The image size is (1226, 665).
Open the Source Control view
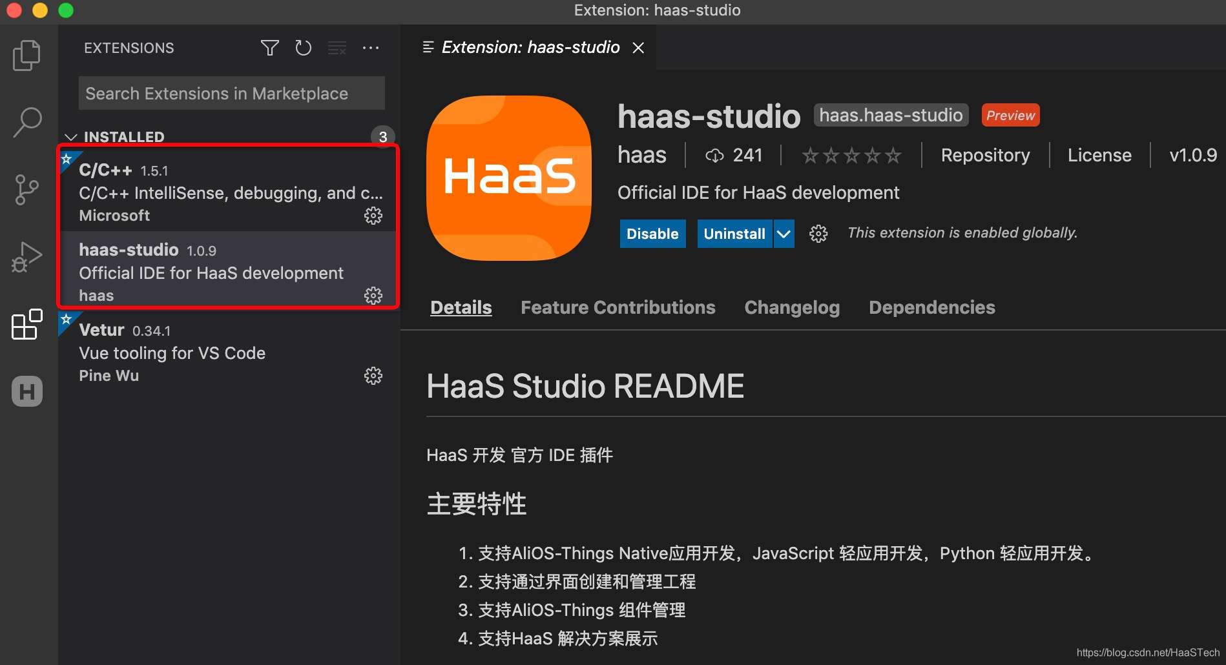(26, 190)
